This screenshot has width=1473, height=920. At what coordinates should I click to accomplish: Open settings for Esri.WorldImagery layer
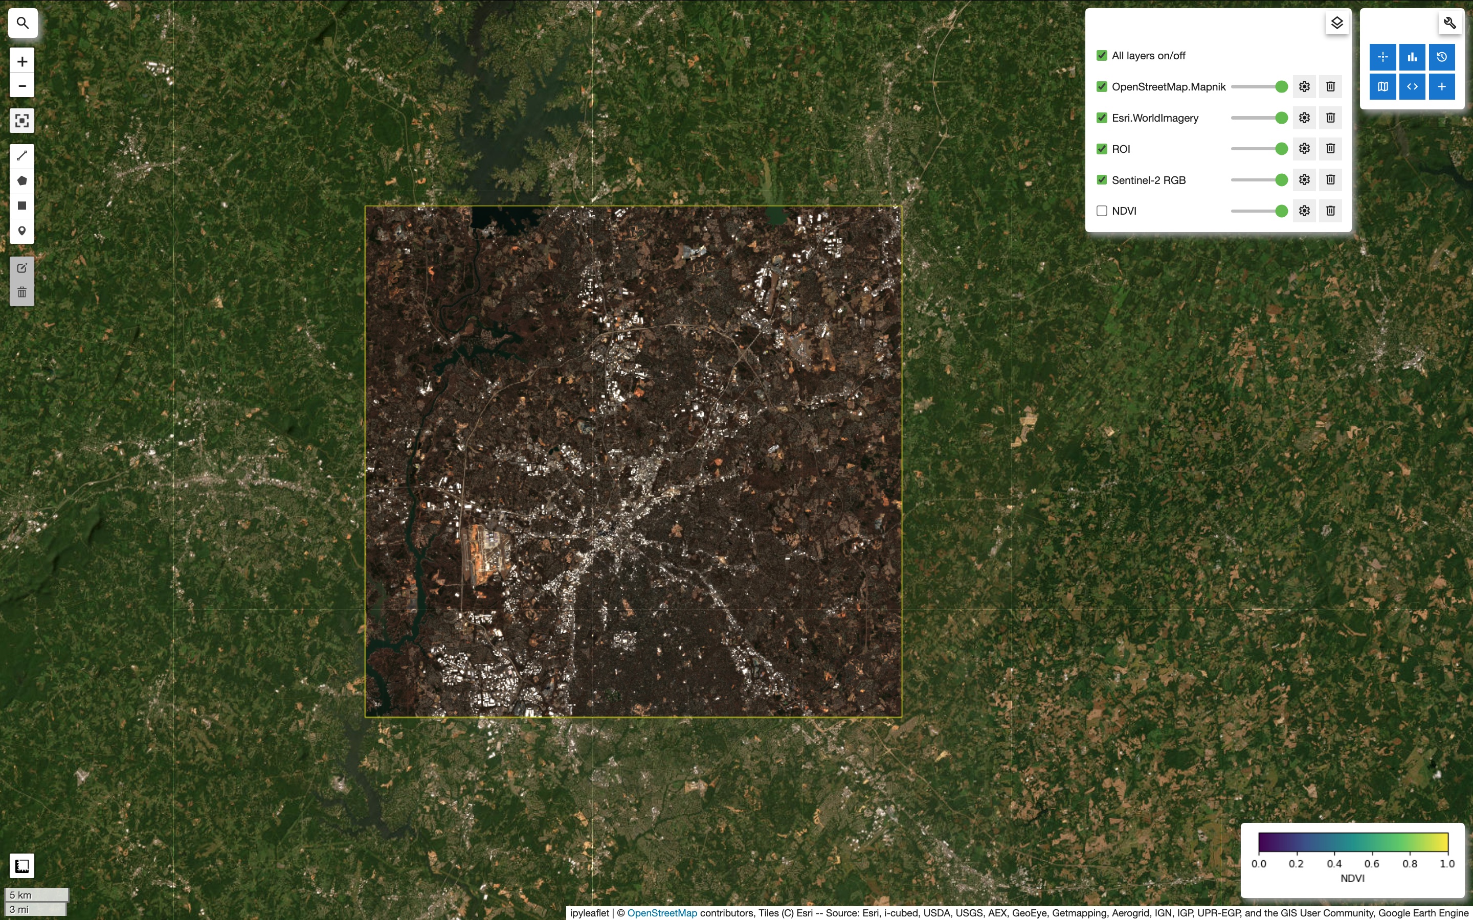tap(1304, 118)
